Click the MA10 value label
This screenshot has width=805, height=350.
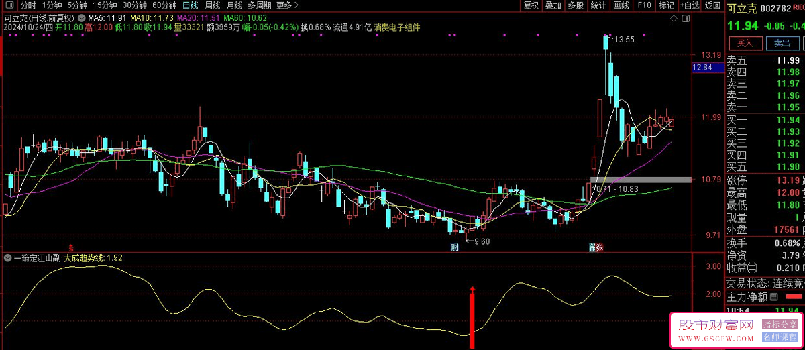tap(152, 17)
